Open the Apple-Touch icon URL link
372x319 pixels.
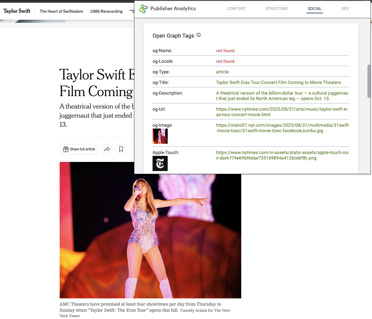click(282, 155)
